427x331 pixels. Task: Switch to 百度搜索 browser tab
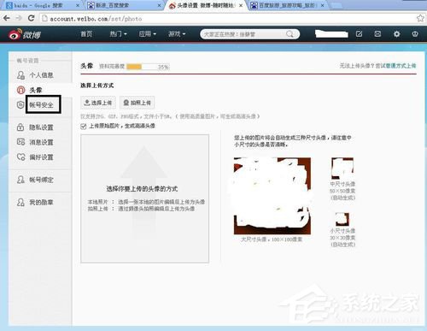point(124,5)
